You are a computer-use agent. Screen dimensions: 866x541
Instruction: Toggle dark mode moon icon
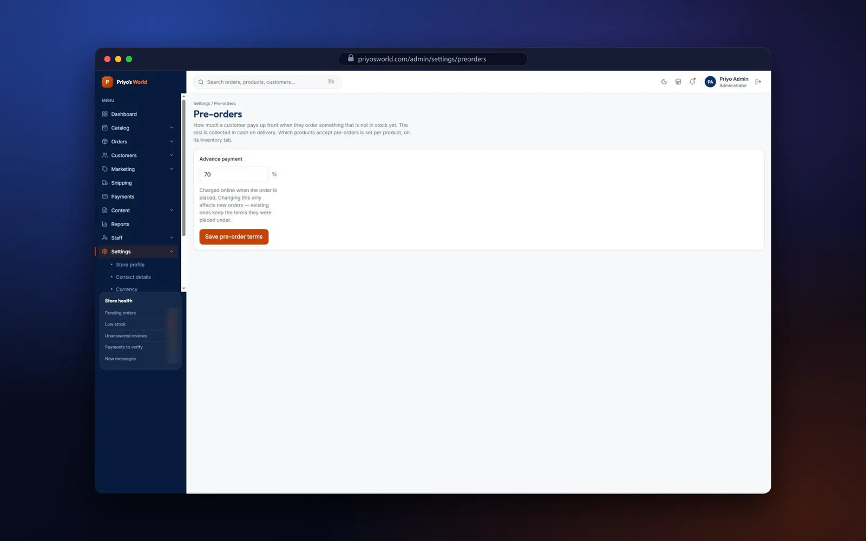coord(664,82)
